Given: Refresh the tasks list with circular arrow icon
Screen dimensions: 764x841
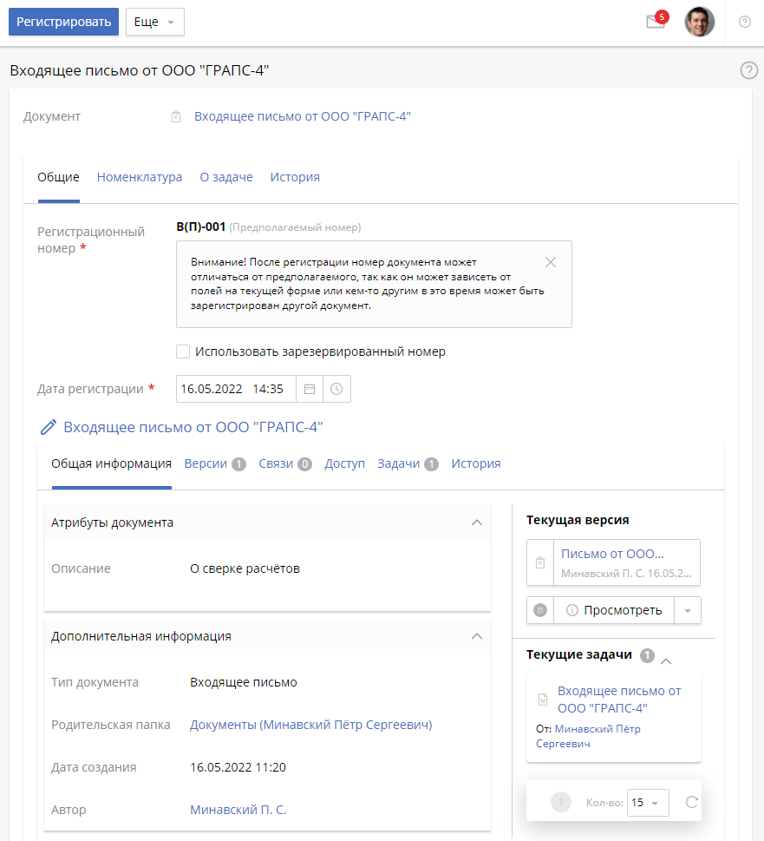Looking at the screenshot, I should 689,802.
